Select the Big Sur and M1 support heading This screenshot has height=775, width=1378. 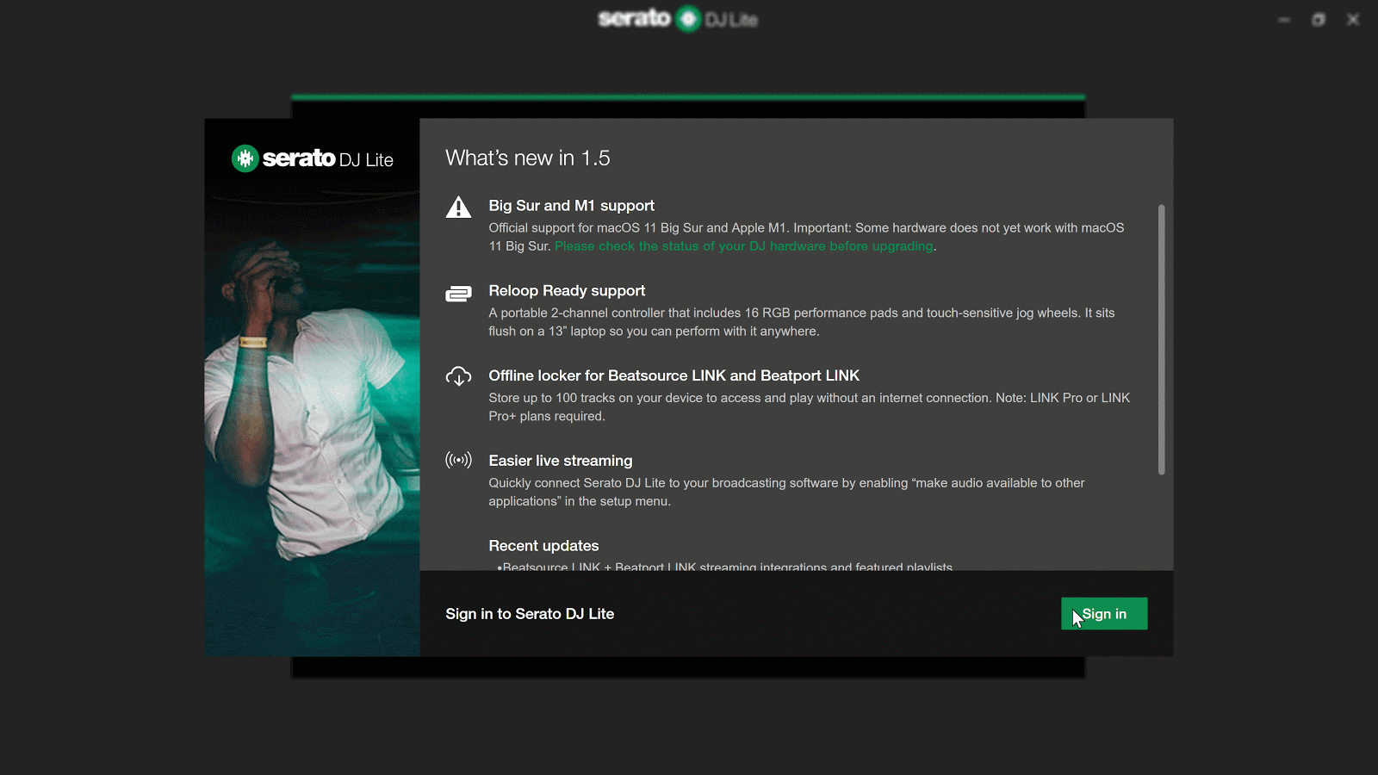coord(571,206)
